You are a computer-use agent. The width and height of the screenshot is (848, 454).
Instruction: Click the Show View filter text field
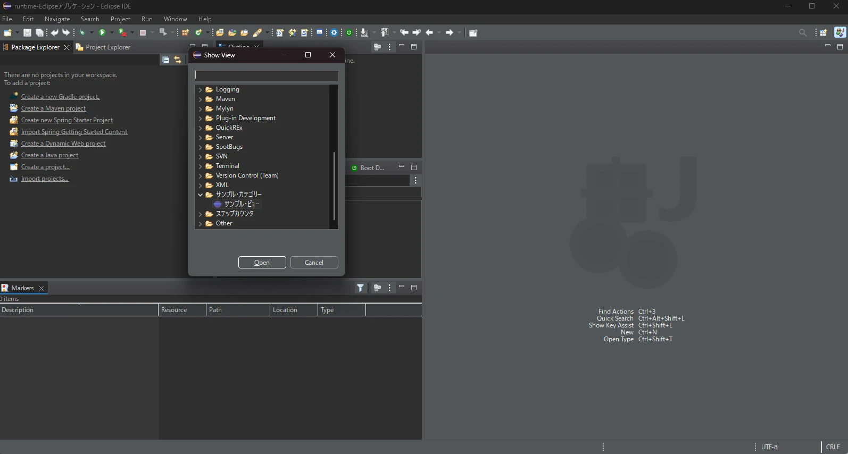point(267,75)
